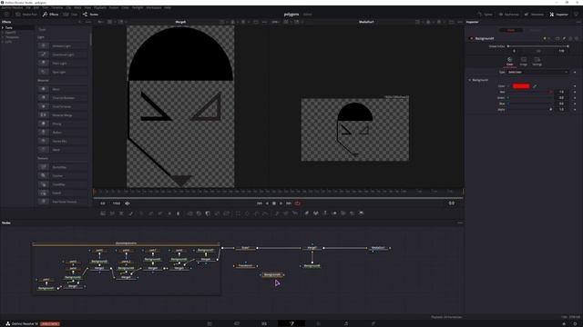Adjust the Alpha slider
Image resolution: width=583 pixels, height=327 pixels.
click(530, 109)
